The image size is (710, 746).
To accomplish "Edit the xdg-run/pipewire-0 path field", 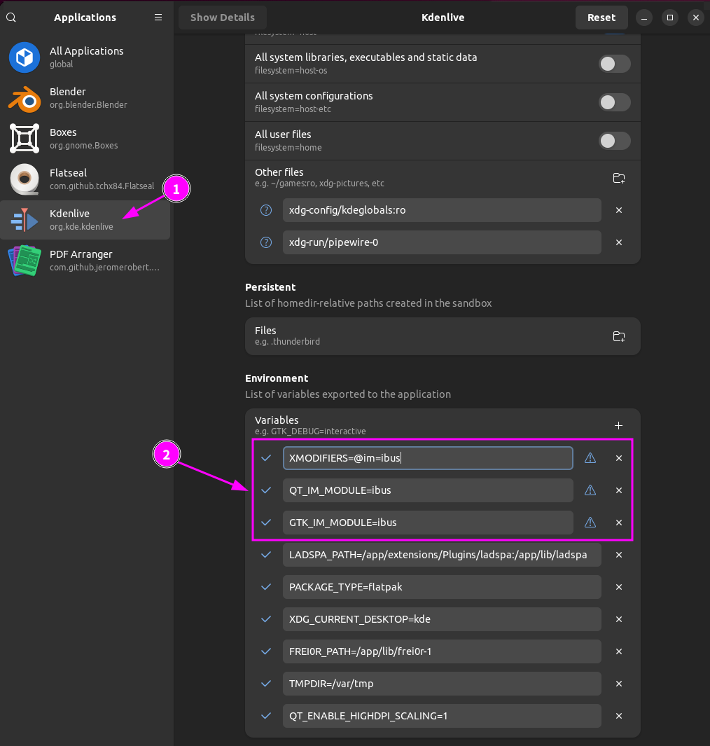I will pyautogui.click(x=442, y=242).
